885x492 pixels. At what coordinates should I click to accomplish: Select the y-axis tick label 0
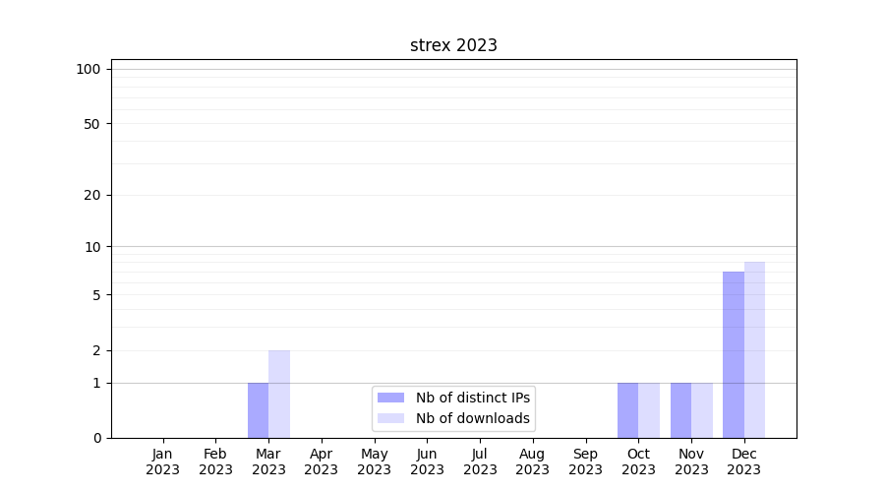96,438
